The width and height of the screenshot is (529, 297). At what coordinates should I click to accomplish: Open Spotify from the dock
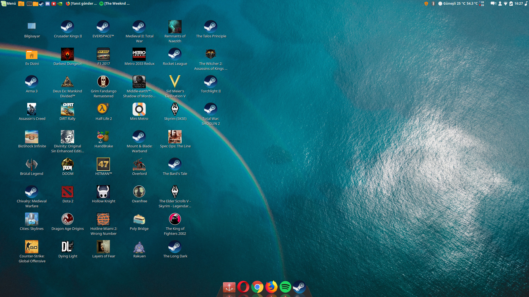pyautogui.click(x=285, y=287)
